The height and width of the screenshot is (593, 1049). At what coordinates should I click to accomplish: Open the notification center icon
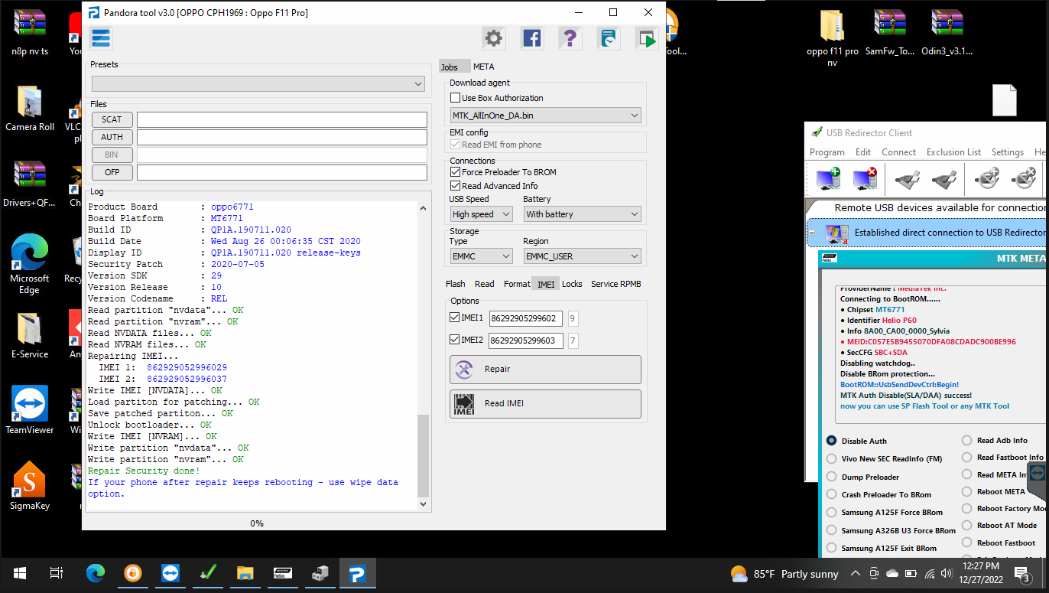1023,573
